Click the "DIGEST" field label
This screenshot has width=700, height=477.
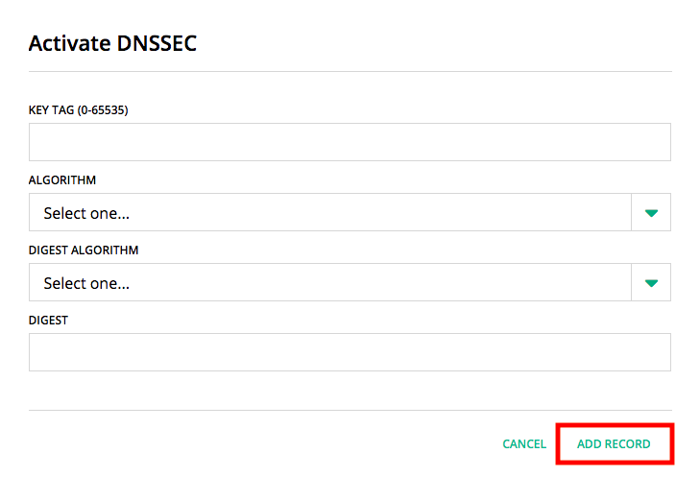pyautogui.click(x=48, y=321)
